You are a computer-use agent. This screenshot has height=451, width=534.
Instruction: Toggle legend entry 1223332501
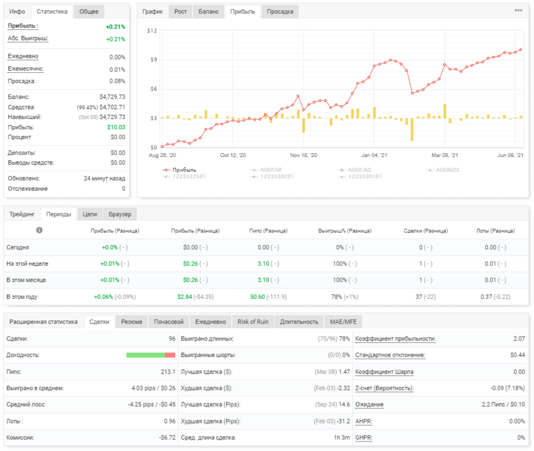point(184,176)
